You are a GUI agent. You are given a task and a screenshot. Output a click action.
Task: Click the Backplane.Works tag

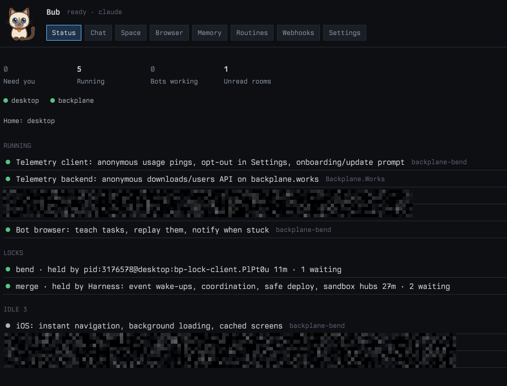(355, 179)
